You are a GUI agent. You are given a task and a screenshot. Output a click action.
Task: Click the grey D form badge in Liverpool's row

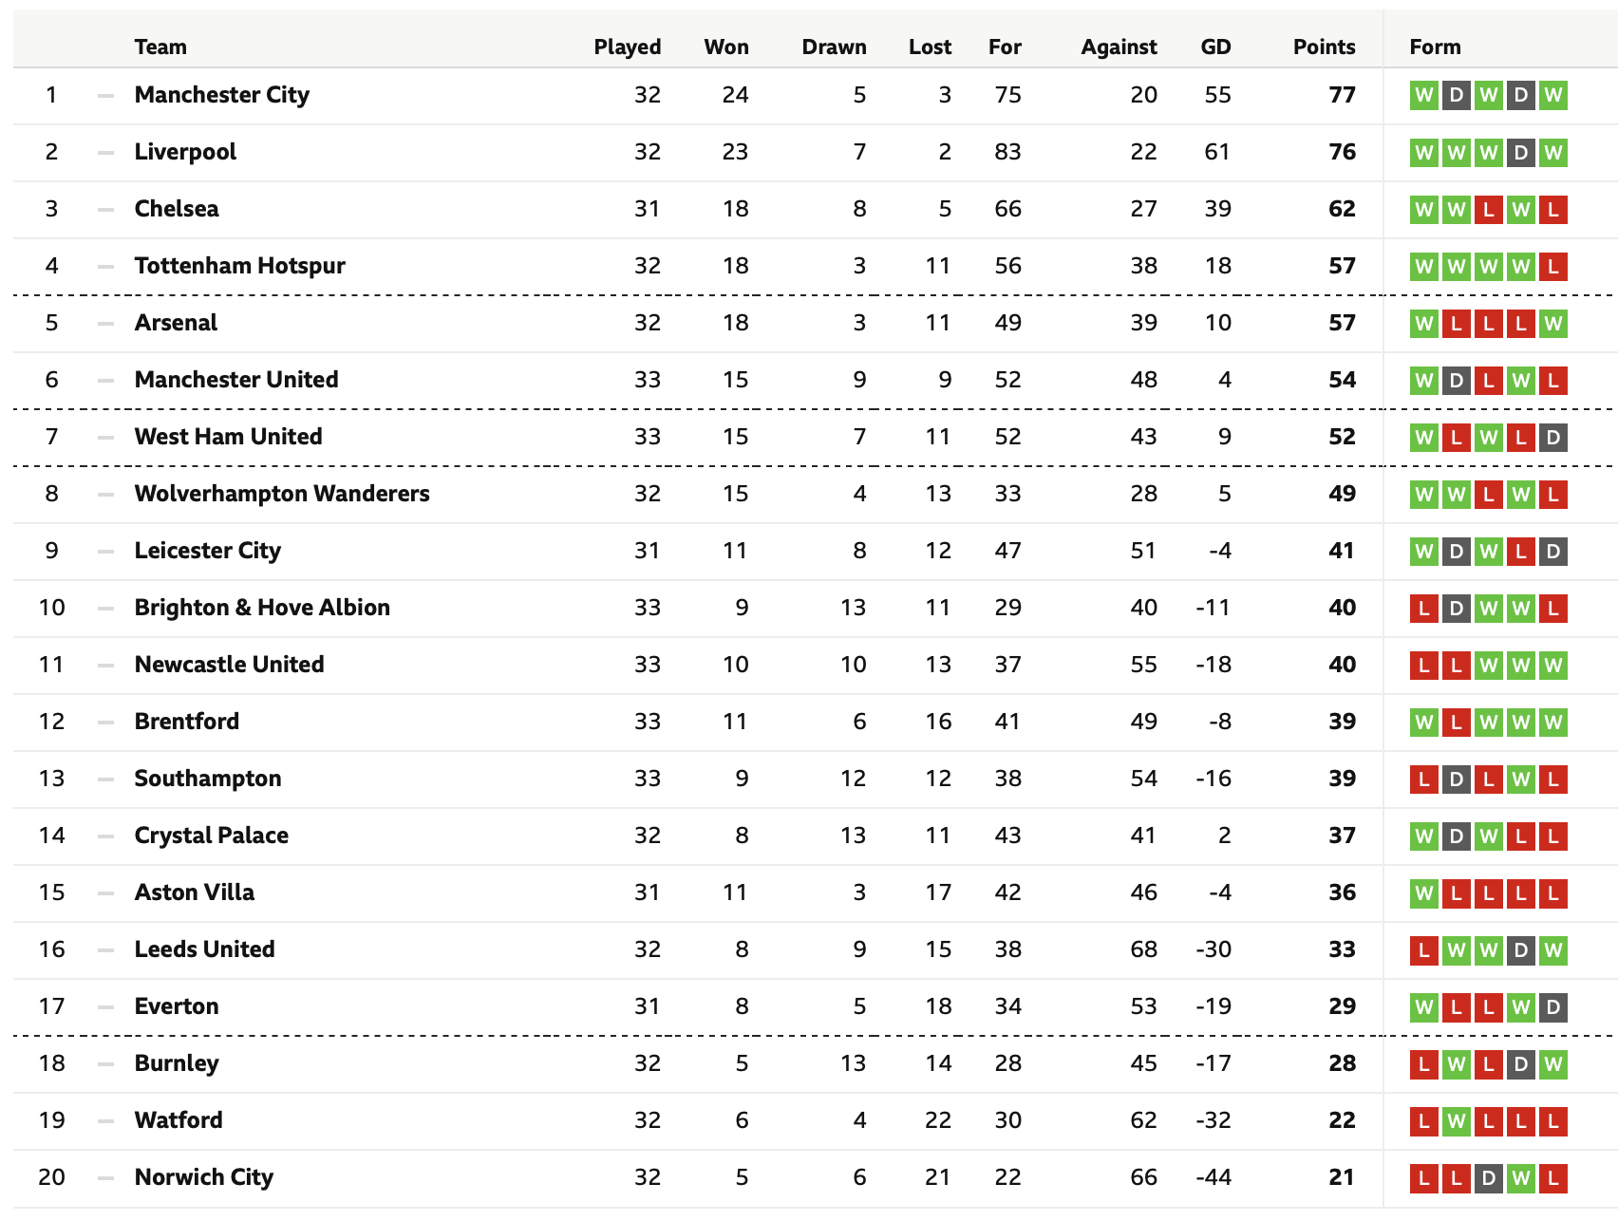coord(1520,152)
